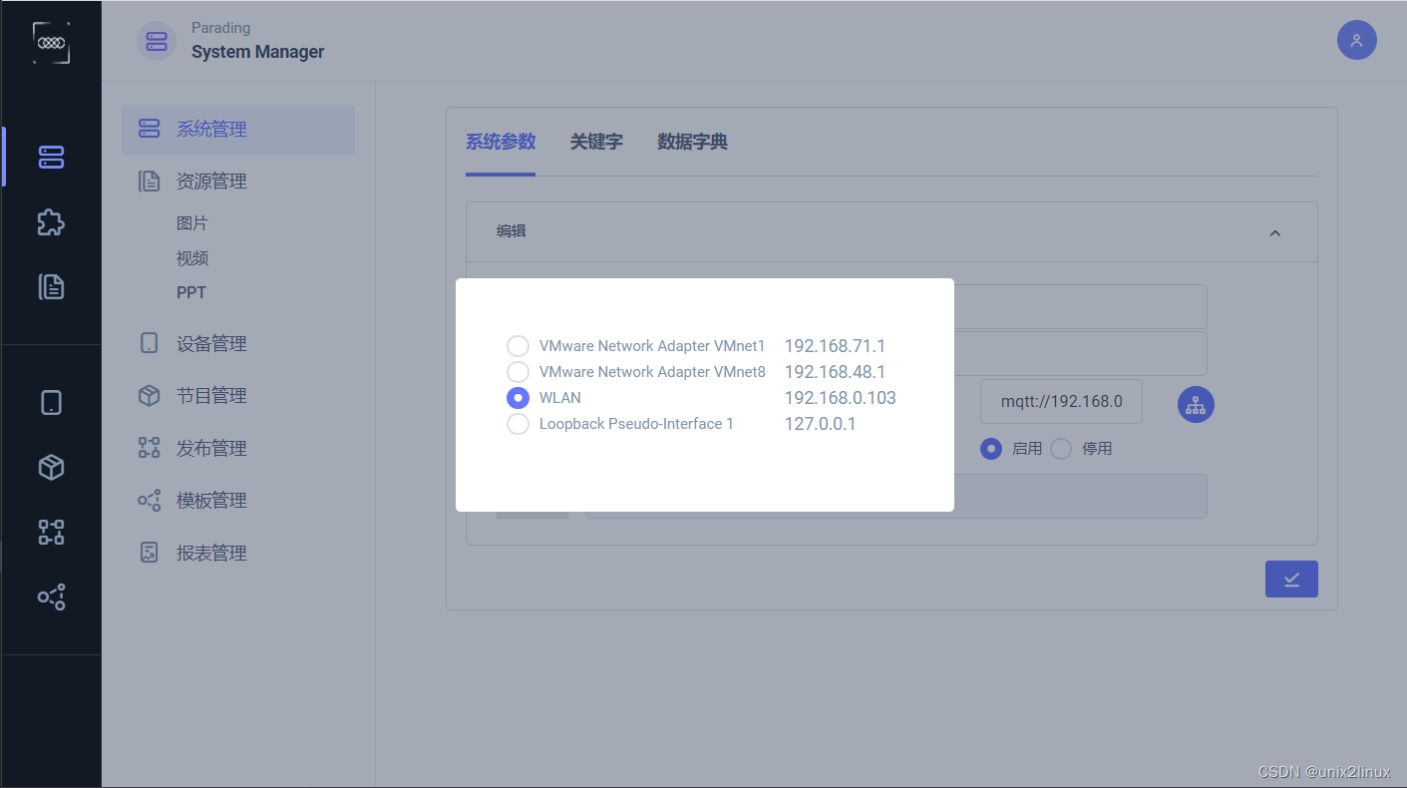The image size is (1407, 788).
Task: Switch to 数据字典 tab
Action: [x=692, y=142]
